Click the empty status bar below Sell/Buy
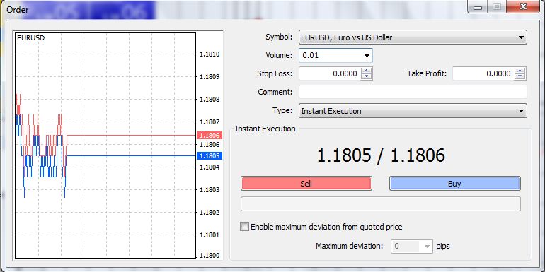Viewport: 545px width, 272px height. 381,204
